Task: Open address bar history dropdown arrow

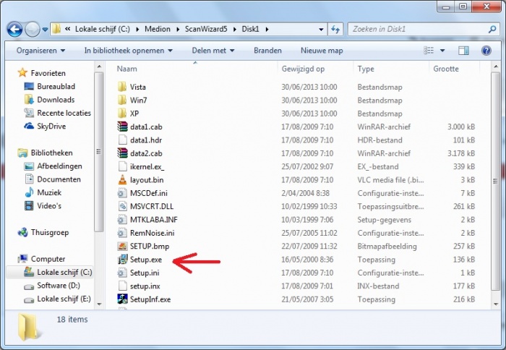Action: point(321,30)
